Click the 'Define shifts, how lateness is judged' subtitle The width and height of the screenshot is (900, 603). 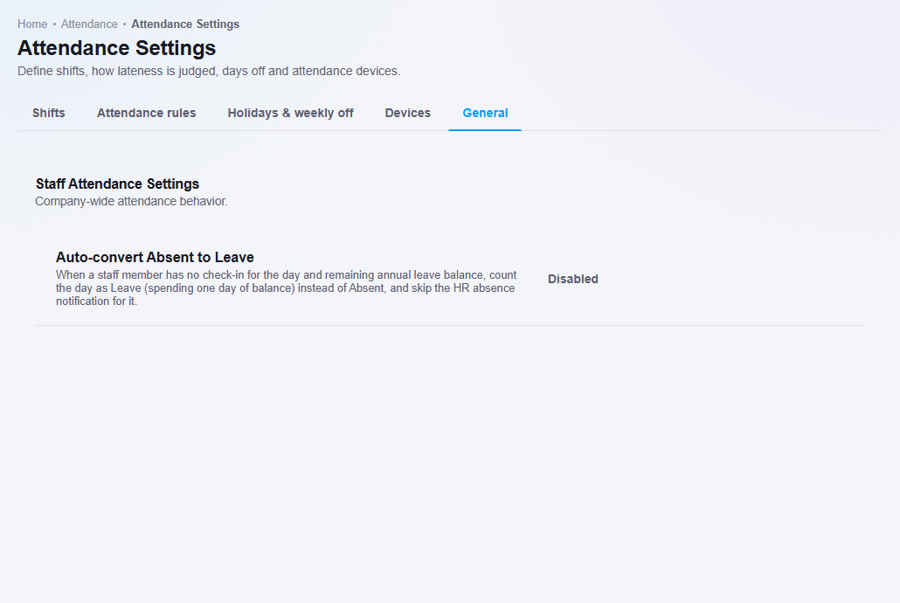209,71
